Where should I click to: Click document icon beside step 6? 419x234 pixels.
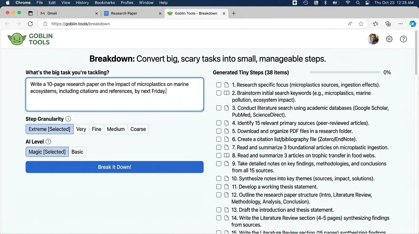tap(227, 139)
